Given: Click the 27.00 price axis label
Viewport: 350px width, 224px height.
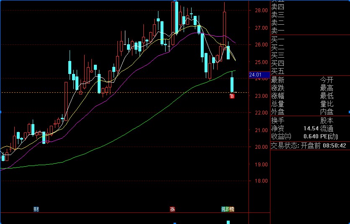Looking at the screenshot, I should pos(262,28).
